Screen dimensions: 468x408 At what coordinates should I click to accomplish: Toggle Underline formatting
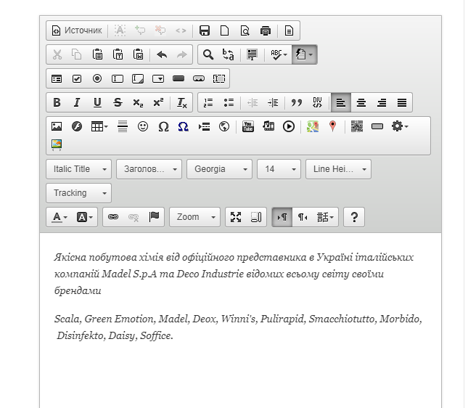tap(97, 103)
